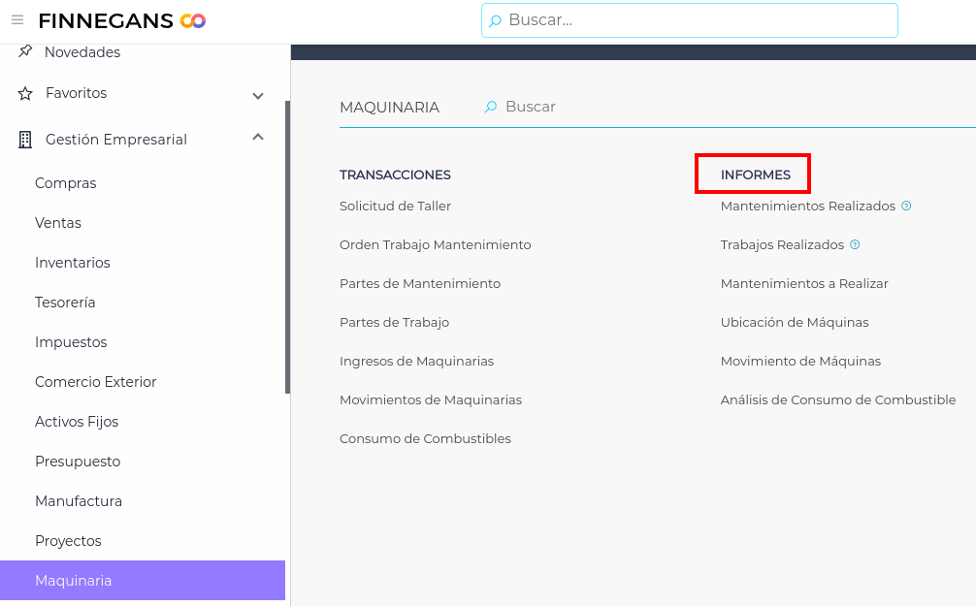
Task: Open Solicitud de Taller transaction
Action: (395, 206)
